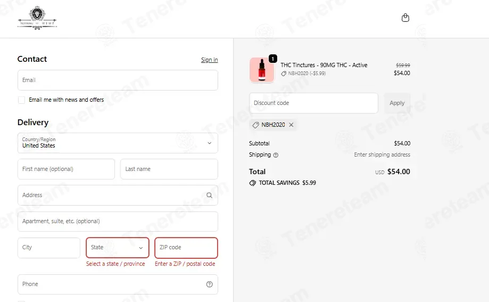This screenshot has width=489, height=302.
Task: Click the product title THC Tinctures - 90MG THC - Active
Action: [324, 65]
